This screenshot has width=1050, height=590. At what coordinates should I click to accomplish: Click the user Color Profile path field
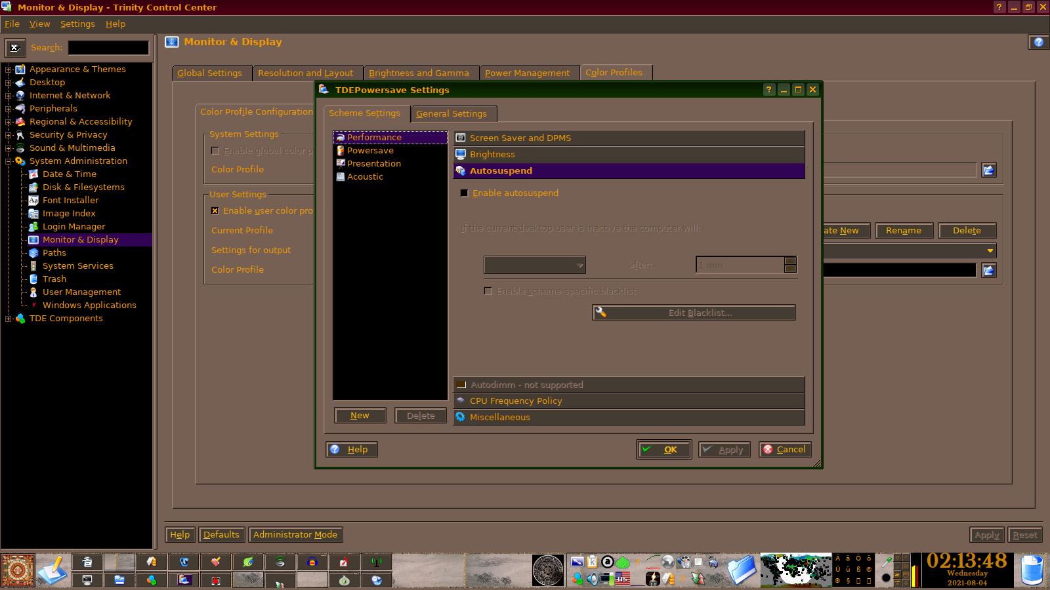point(899,270)
